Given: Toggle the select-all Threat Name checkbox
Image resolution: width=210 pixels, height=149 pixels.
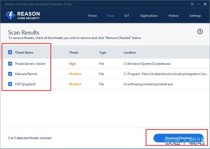Looking at the screenshot, I should pos(10,52).
